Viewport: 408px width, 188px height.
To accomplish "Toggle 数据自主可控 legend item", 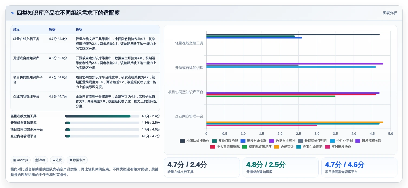I will pos(282,141).
